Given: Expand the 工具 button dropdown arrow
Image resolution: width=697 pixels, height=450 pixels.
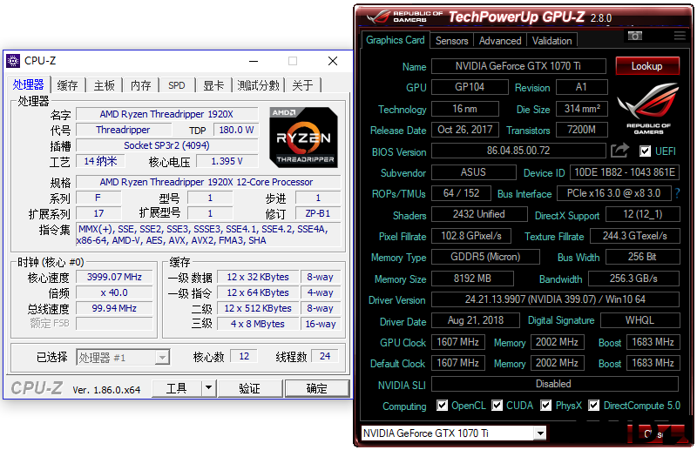Looking at the screenshot, I should [208, 388].
